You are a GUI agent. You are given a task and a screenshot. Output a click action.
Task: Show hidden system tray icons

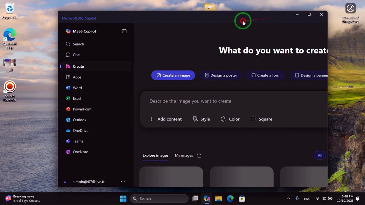pyautogui.click(x=288, y=198)
